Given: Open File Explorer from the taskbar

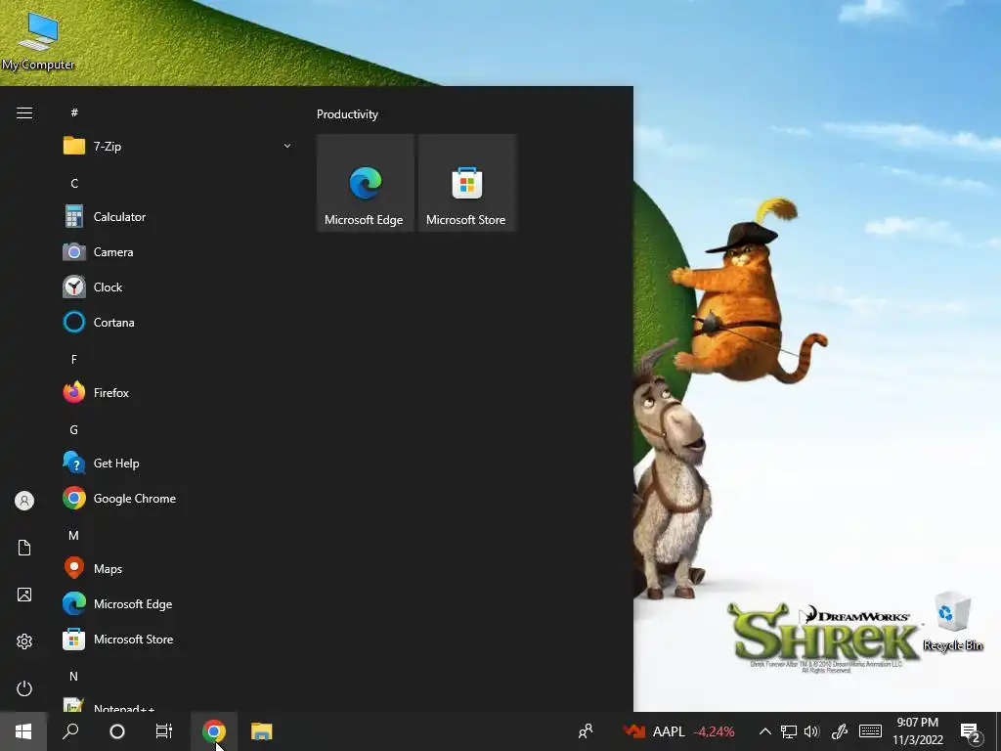Looking at the screenshot, I should tap(262, 731).
